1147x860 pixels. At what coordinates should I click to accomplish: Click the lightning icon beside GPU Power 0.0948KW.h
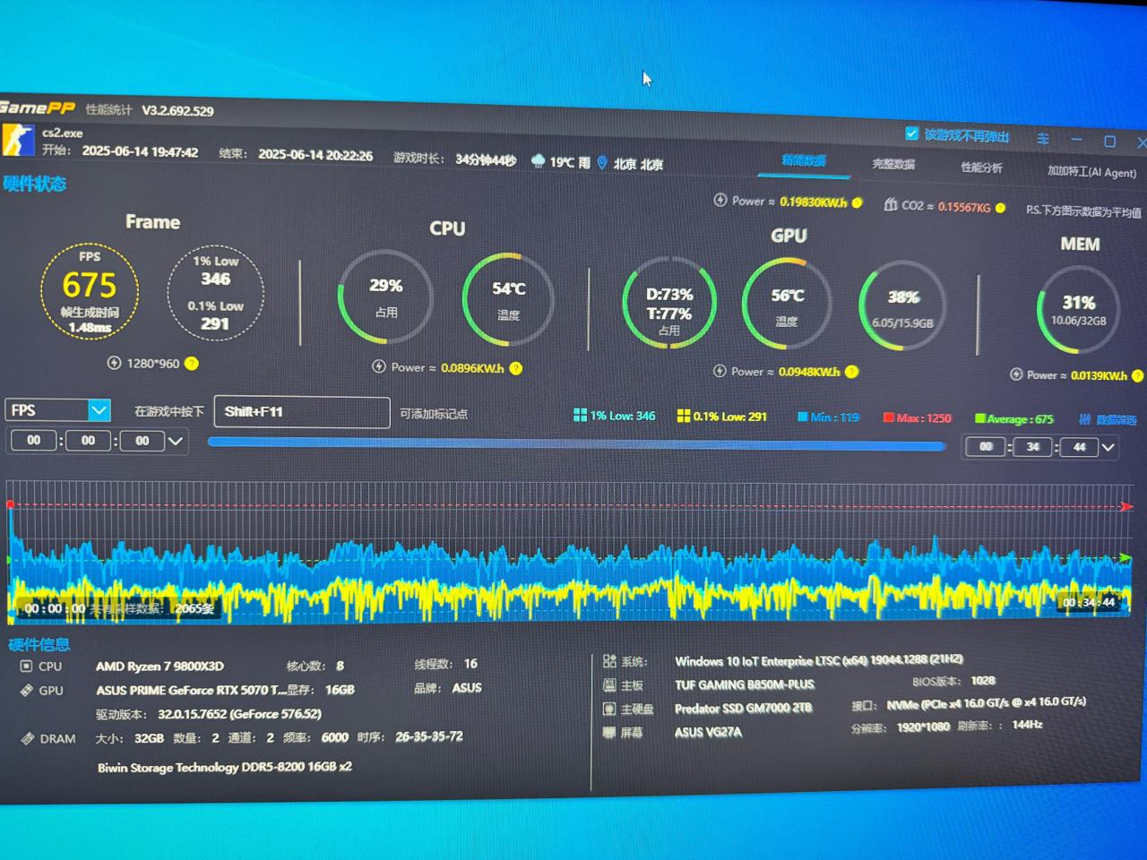720,371
